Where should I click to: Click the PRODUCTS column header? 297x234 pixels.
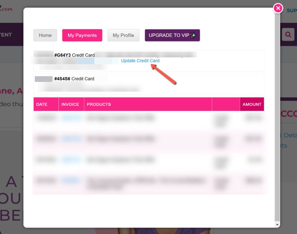(x=99, y=104)
